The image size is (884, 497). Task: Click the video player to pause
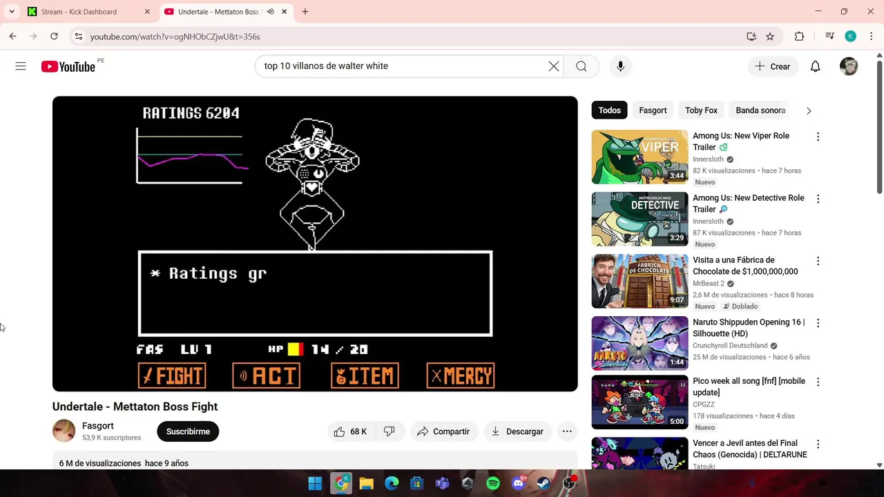[315, 244]
